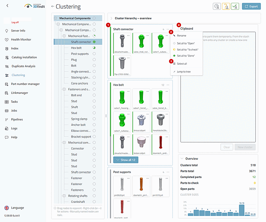
Task: Toggle status circle of Anchor bolt node
Action: pos(94,125)
